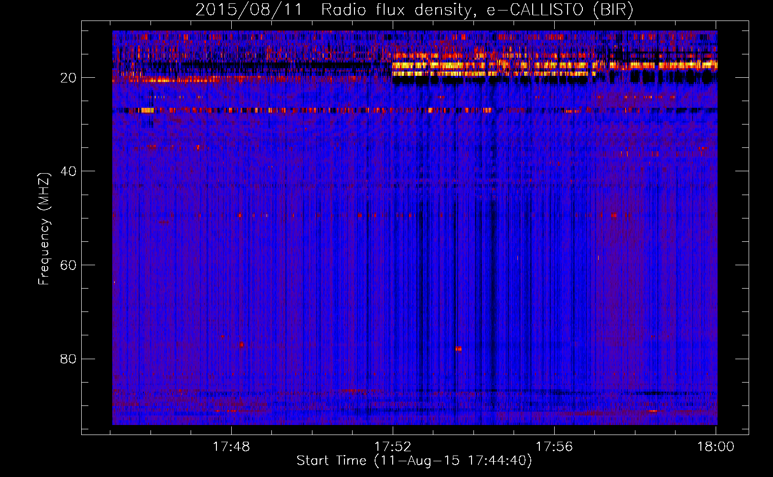
Task: Click the 'Start Time (11-Aug-15 17:44:40)' label
Action: pyautogui.click(x=414, y=461)
